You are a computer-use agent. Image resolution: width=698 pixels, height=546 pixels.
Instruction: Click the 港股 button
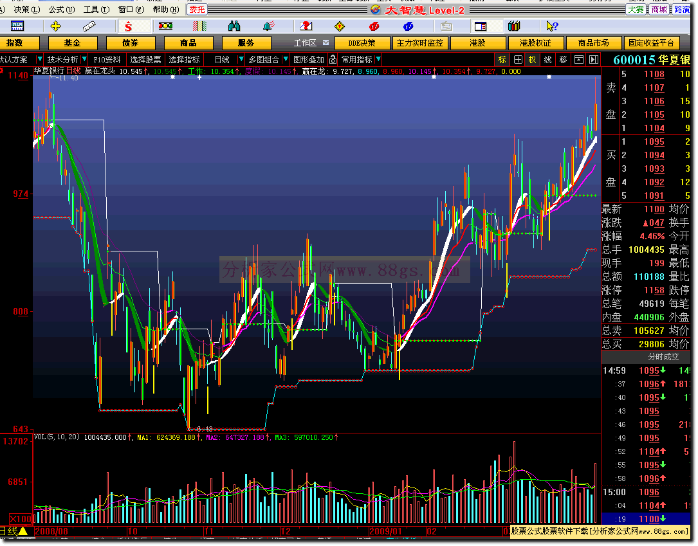(x=478, y=43)
